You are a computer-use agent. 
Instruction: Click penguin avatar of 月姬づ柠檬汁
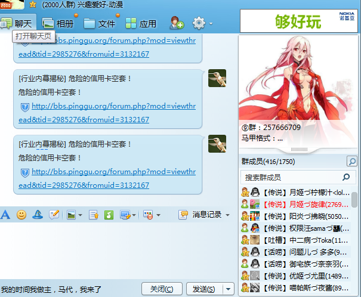tap(255, 192)
